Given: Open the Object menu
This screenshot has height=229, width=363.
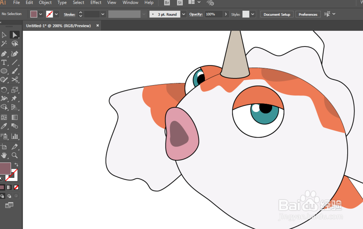Looking at the screenshot, I should [45, 3].
